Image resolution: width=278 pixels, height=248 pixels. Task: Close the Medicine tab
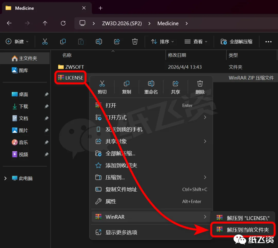click(84, 8)
